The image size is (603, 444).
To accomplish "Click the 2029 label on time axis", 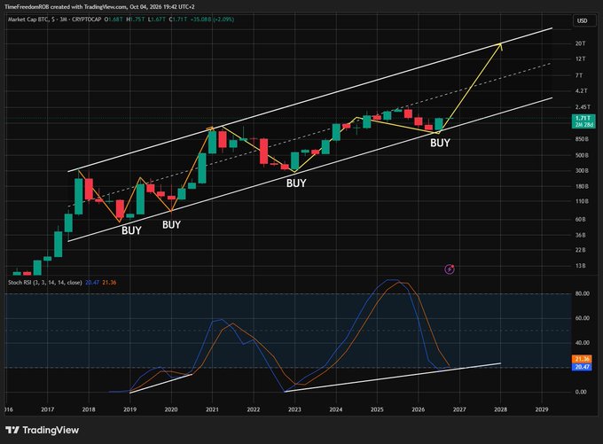I will [x=542, y=409].
